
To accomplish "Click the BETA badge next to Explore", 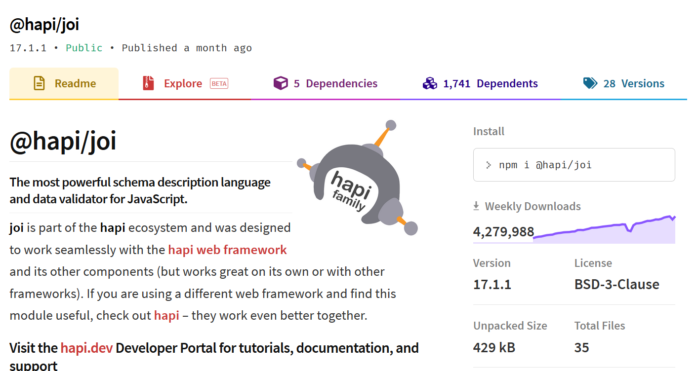I will coord(219,83).
